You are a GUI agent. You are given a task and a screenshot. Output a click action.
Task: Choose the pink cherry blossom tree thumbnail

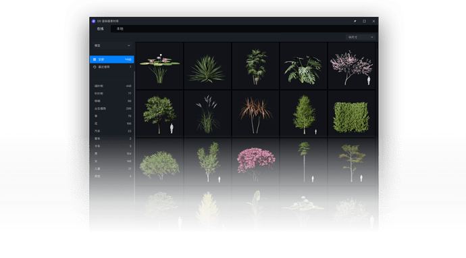pyautogui.click(x=352, y=66)
